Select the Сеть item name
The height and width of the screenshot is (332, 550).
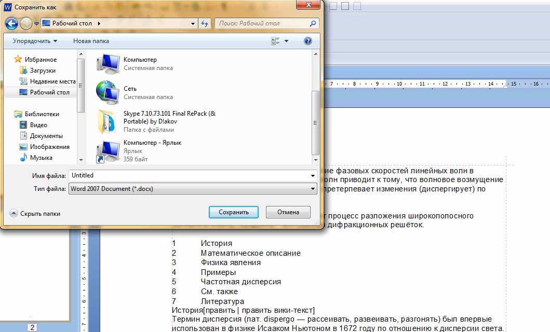(130, 89)
